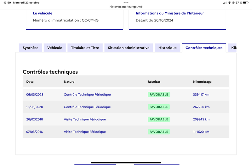Click the Résultat column header
Viewport: 252px width, 165px height.
pyautogui.click(x=154, y=82)
